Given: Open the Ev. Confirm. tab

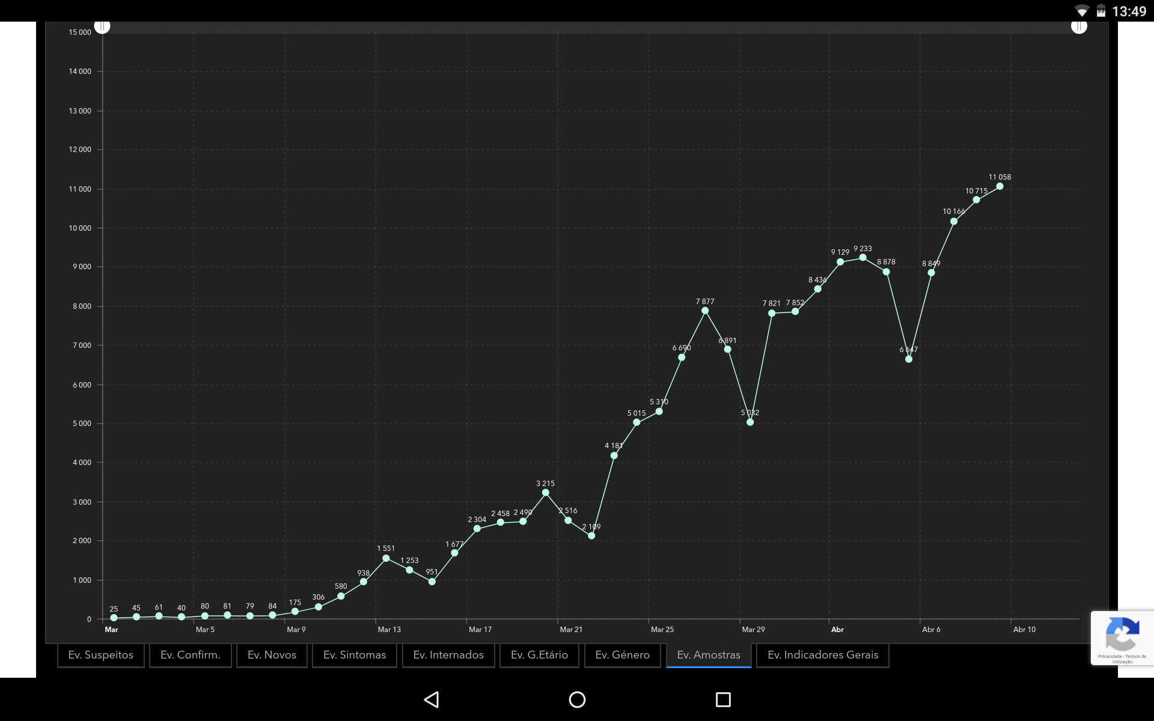Looking at the screenshot, I should (190, 655).
